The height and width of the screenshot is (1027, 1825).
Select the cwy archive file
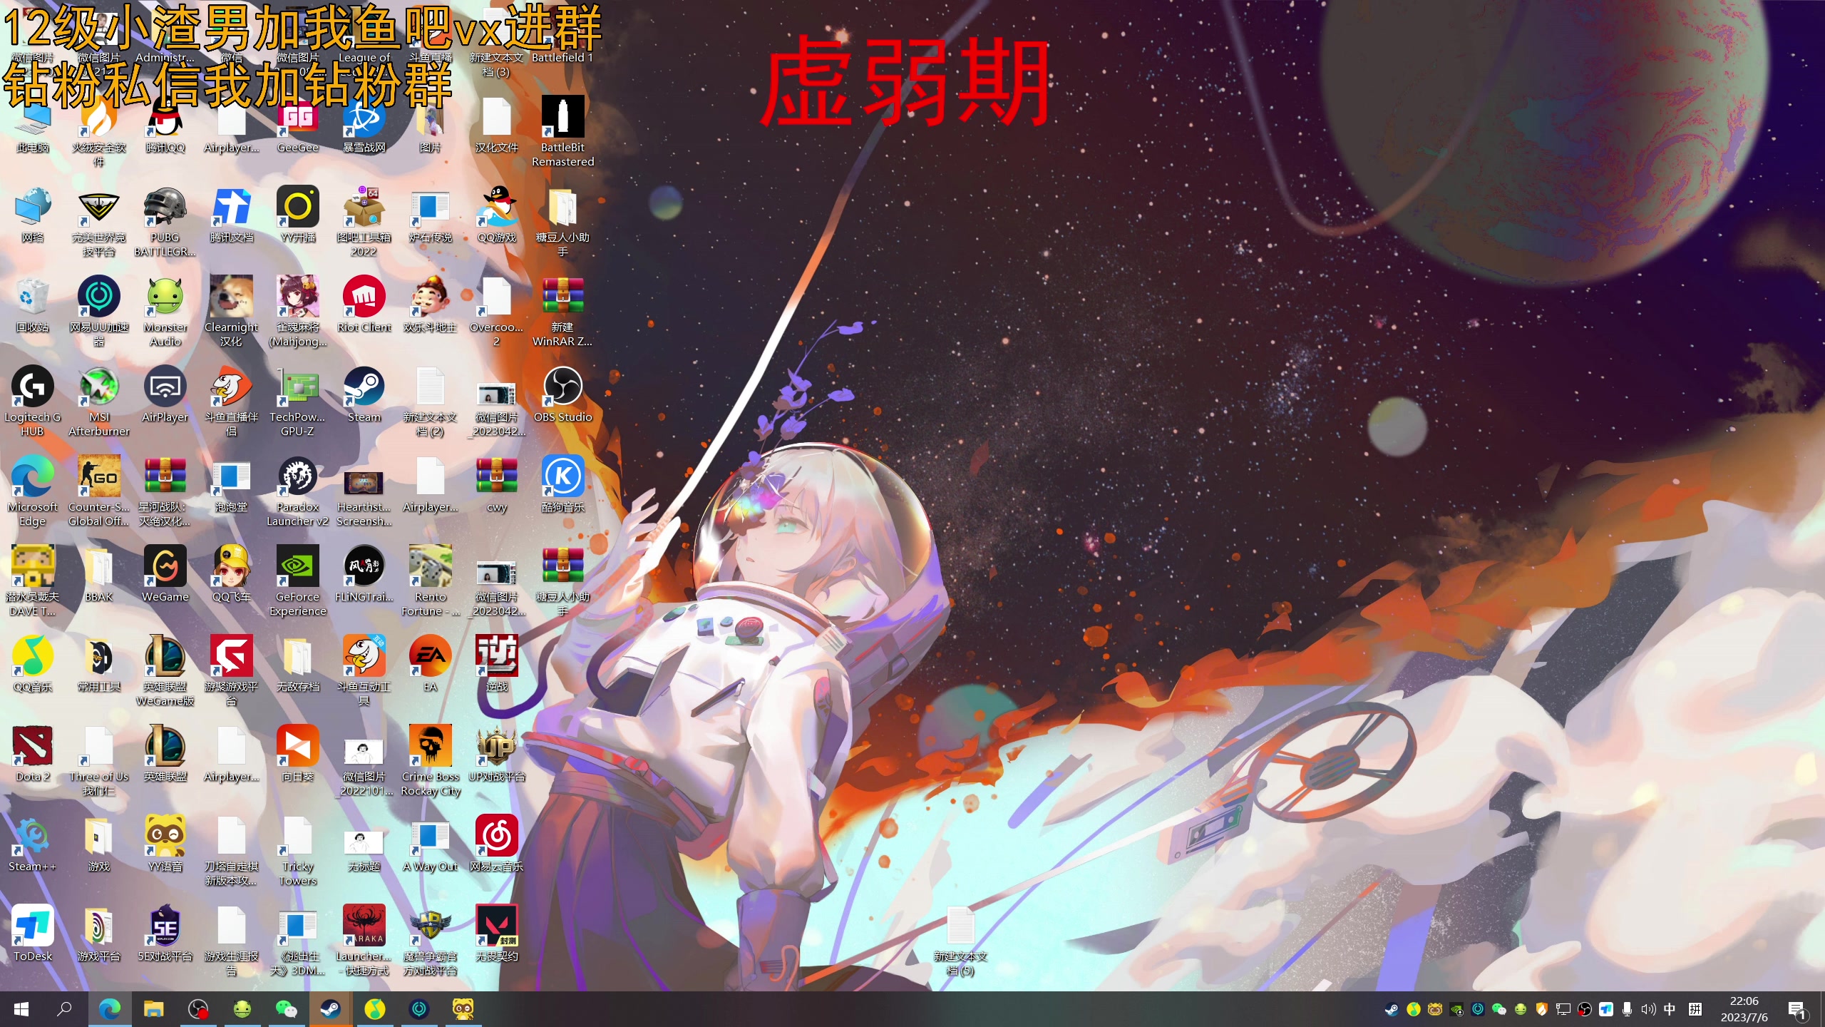(x=496, y=484)
